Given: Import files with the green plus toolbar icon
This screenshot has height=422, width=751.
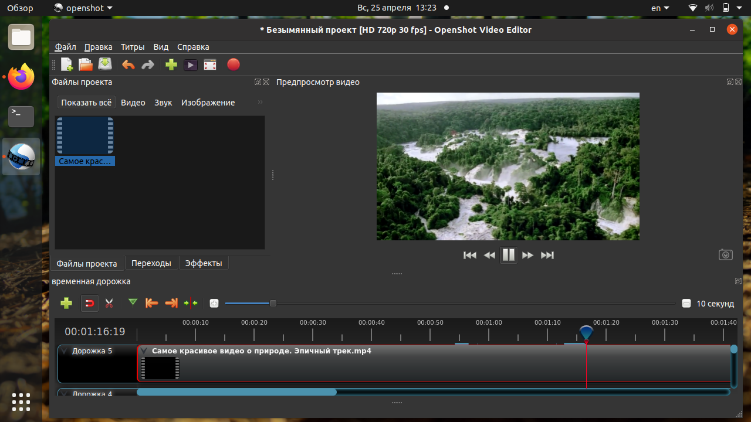Looking at the screenshot, I should [171, 64].
